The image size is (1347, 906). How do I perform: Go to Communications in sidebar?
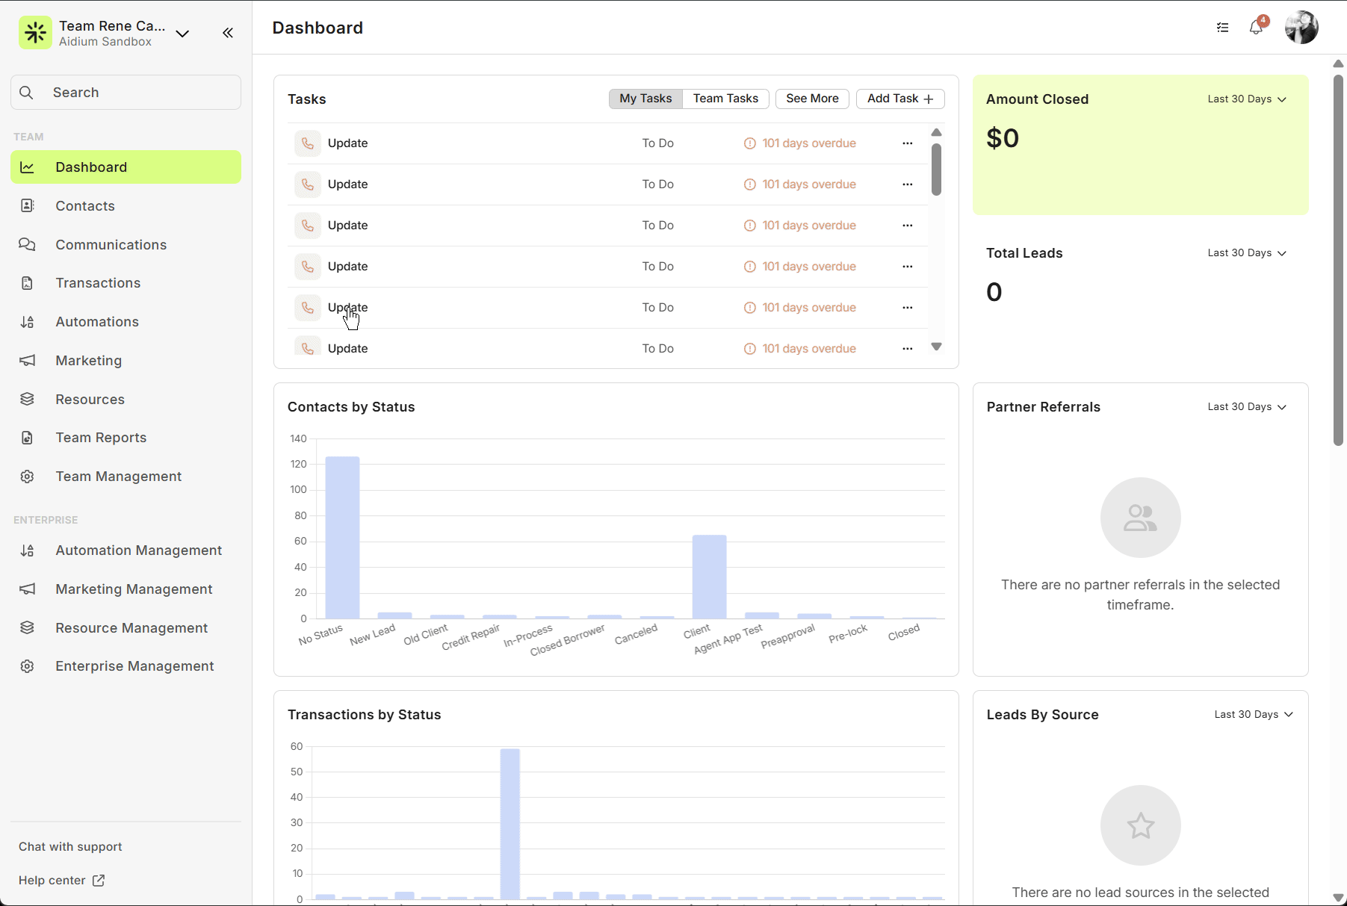tap(111, 245)
